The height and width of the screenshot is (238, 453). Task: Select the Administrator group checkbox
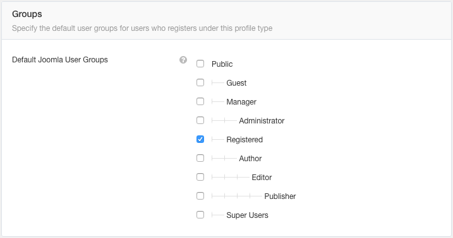coord(200,120)
